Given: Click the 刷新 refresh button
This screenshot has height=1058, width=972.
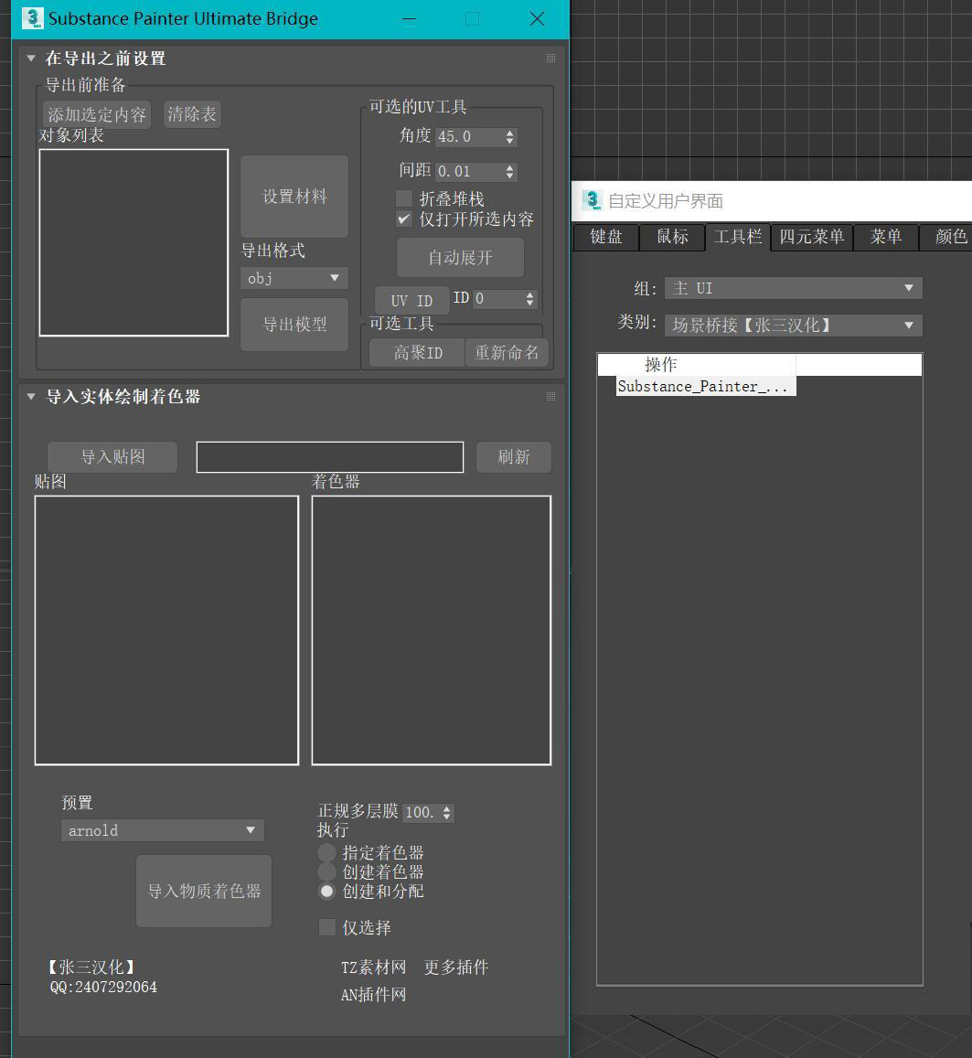Looking at the screenshot, I should click(513, 457).
